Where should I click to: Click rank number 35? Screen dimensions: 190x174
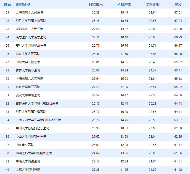click(7, 128)
